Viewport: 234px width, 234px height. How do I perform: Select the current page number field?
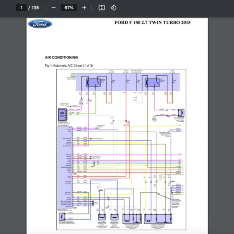21,7
